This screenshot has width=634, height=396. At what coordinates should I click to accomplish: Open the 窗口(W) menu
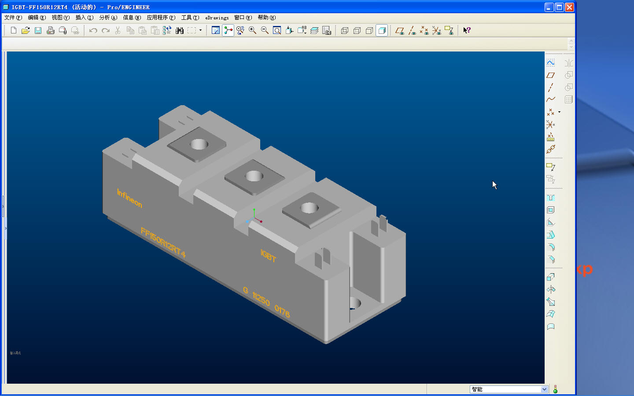[243, 18]
